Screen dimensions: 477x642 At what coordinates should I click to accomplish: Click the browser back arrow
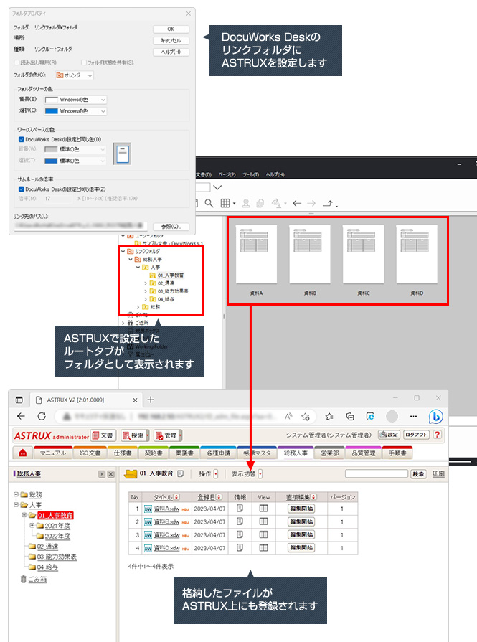(21, 416)
